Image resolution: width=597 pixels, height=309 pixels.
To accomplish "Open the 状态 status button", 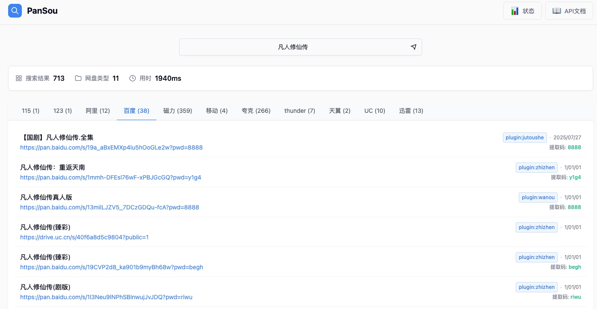I will [523, 11].
